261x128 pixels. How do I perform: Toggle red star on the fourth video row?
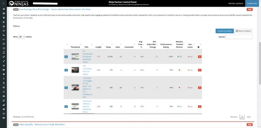pyautogui.click(x=200, y=106)
